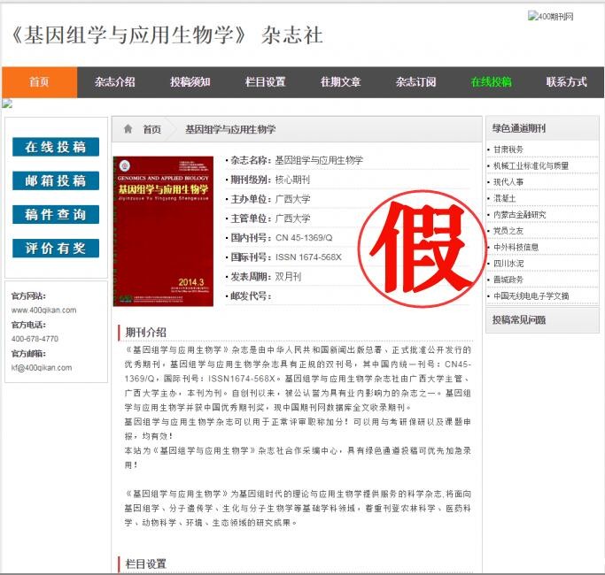Click the 稿件查询 button

coord(56,215)
